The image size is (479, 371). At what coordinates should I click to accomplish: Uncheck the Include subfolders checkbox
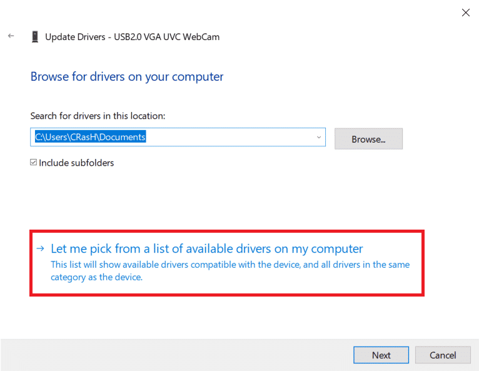tap(34, 163)
